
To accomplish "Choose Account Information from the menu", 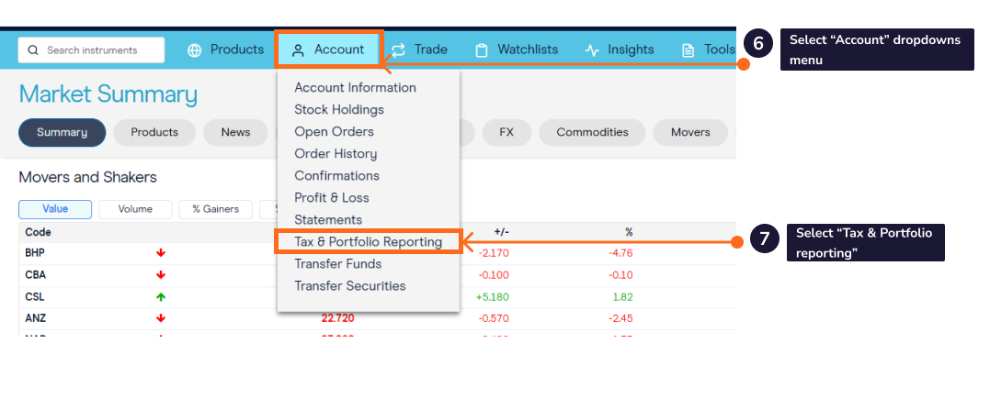I will (355, 87).
